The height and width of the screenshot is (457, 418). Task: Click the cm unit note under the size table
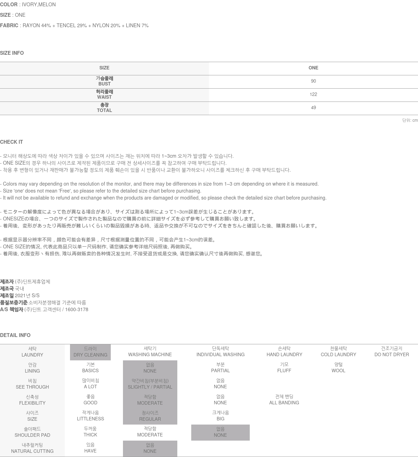click(410, 120)
